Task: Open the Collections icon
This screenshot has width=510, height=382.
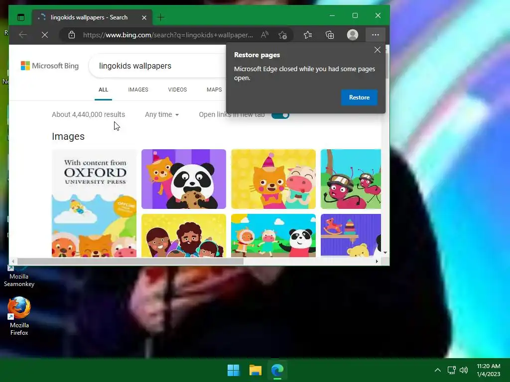Action: (x=330, y=35)
